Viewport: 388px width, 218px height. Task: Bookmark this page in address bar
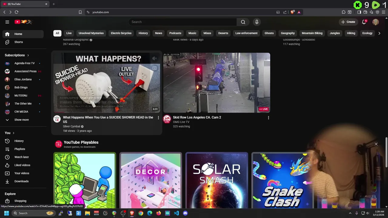pos(80,12)
